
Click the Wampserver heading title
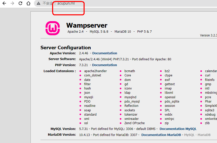coord(87,25)
